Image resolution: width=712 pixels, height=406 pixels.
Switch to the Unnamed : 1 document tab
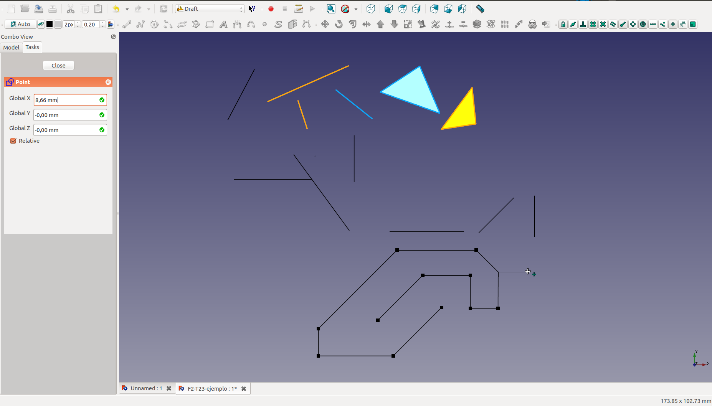pyautogui.click(x=146, y=388)
